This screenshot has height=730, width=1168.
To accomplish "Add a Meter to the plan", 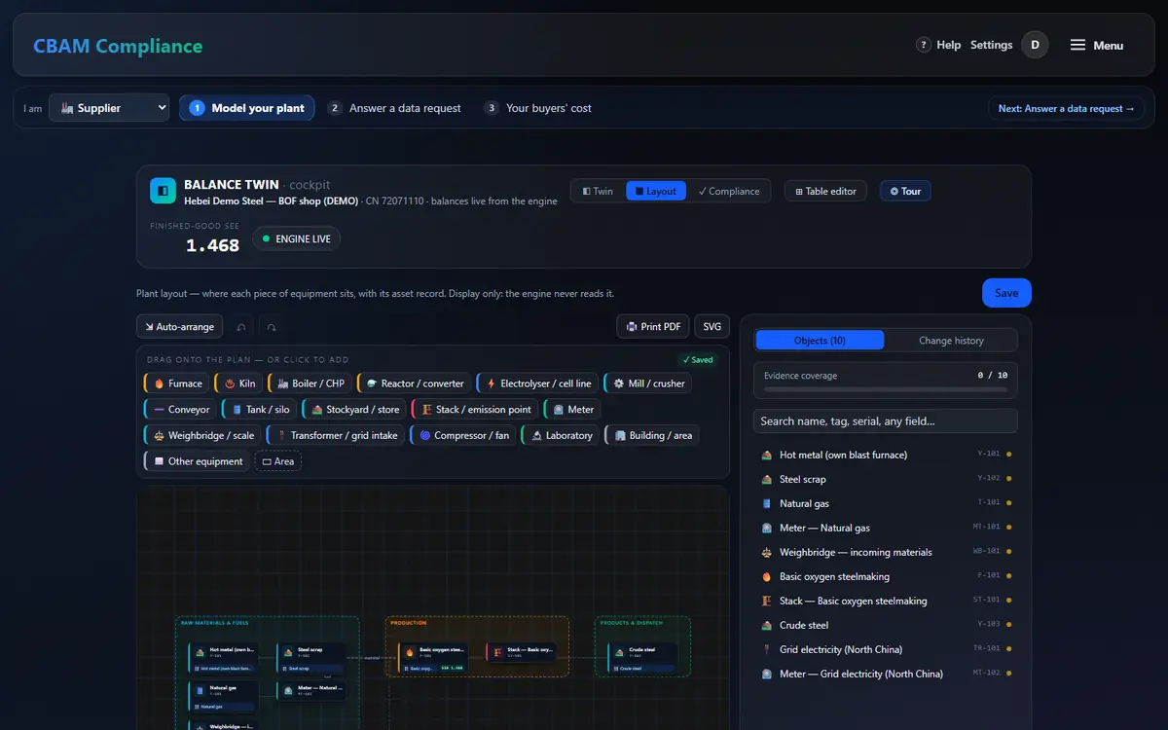I will pos(572,410).
